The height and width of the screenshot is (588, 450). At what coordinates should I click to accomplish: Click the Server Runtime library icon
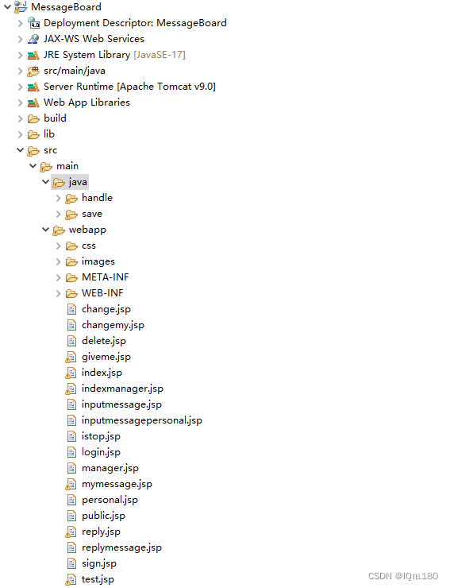click(x=33, y=87)
